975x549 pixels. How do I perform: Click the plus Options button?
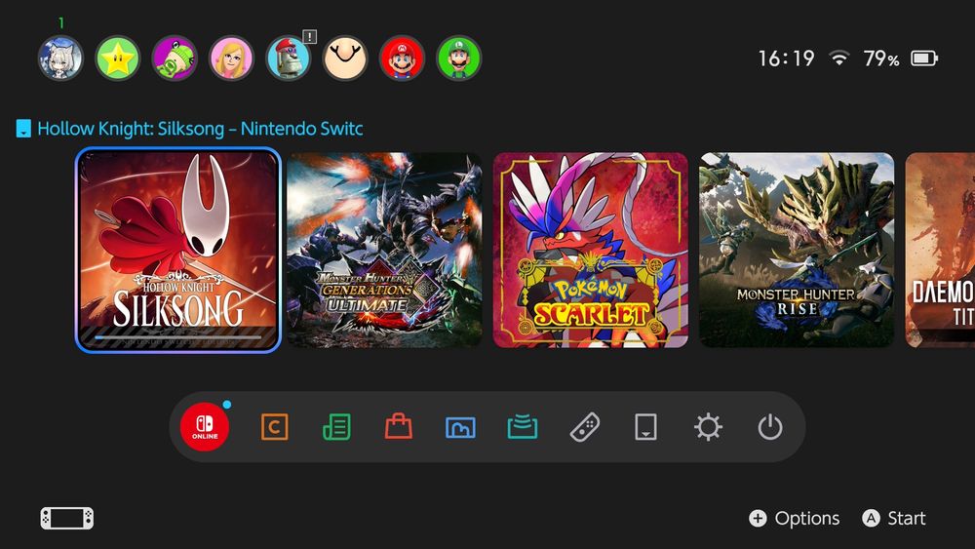point(794,518)
